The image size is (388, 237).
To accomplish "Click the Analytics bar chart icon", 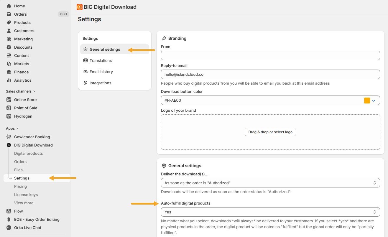I will point(9,80).
